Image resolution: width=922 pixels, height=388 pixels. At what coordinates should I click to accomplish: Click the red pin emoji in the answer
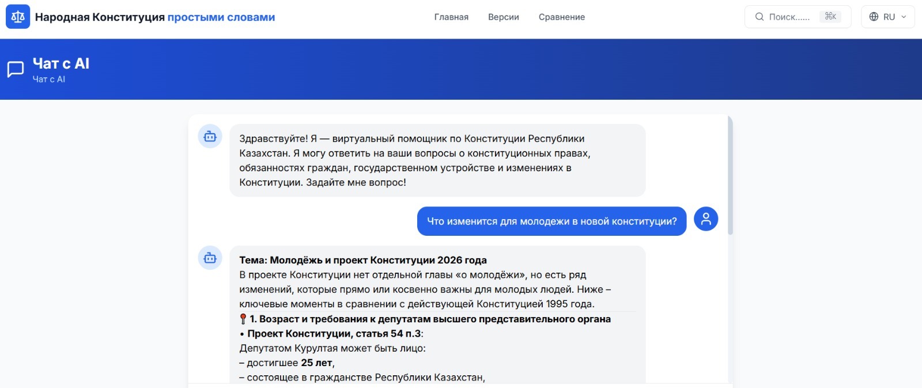tap(243, 319)
